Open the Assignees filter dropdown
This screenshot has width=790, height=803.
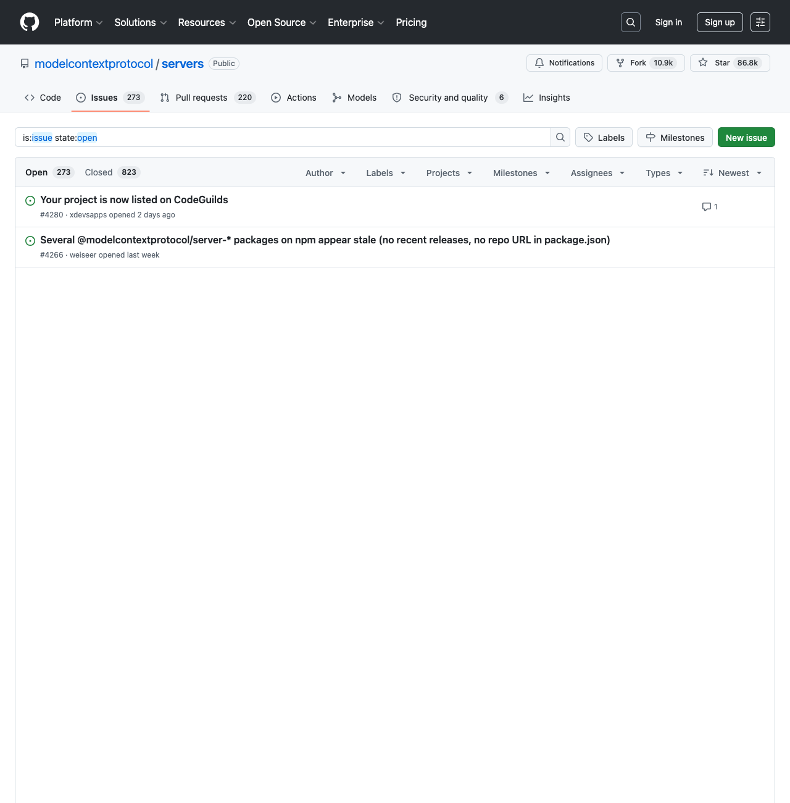click(597, 173)
